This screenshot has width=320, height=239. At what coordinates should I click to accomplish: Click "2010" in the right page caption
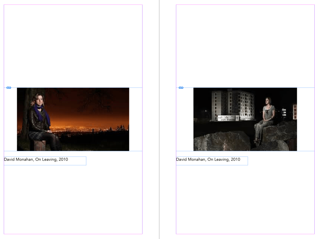point(235,160)
